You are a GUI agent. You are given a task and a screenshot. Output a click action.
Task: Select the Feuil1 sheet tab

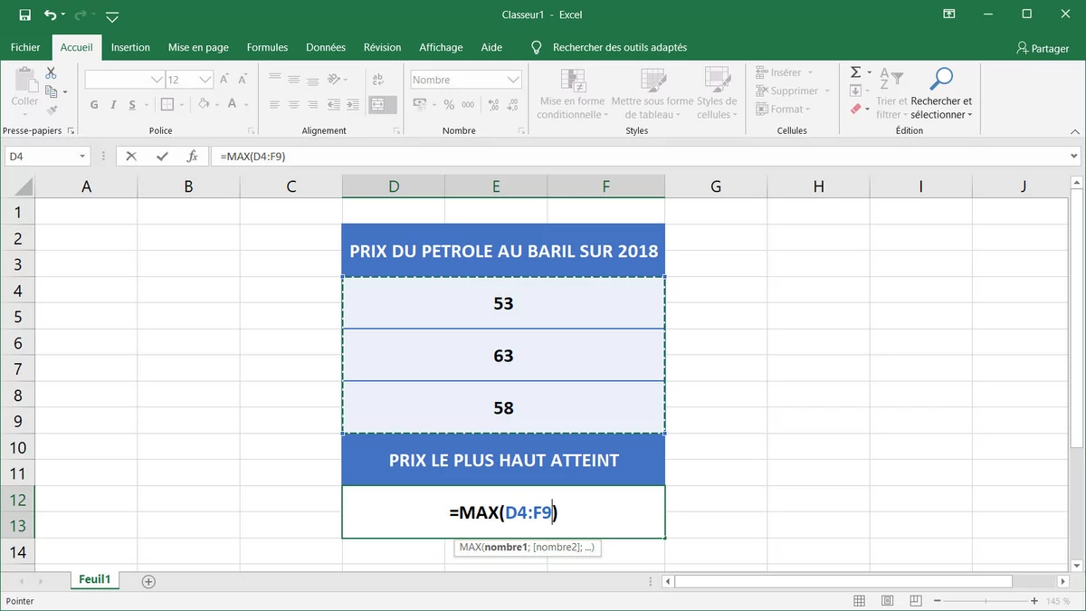coord(94,579)
